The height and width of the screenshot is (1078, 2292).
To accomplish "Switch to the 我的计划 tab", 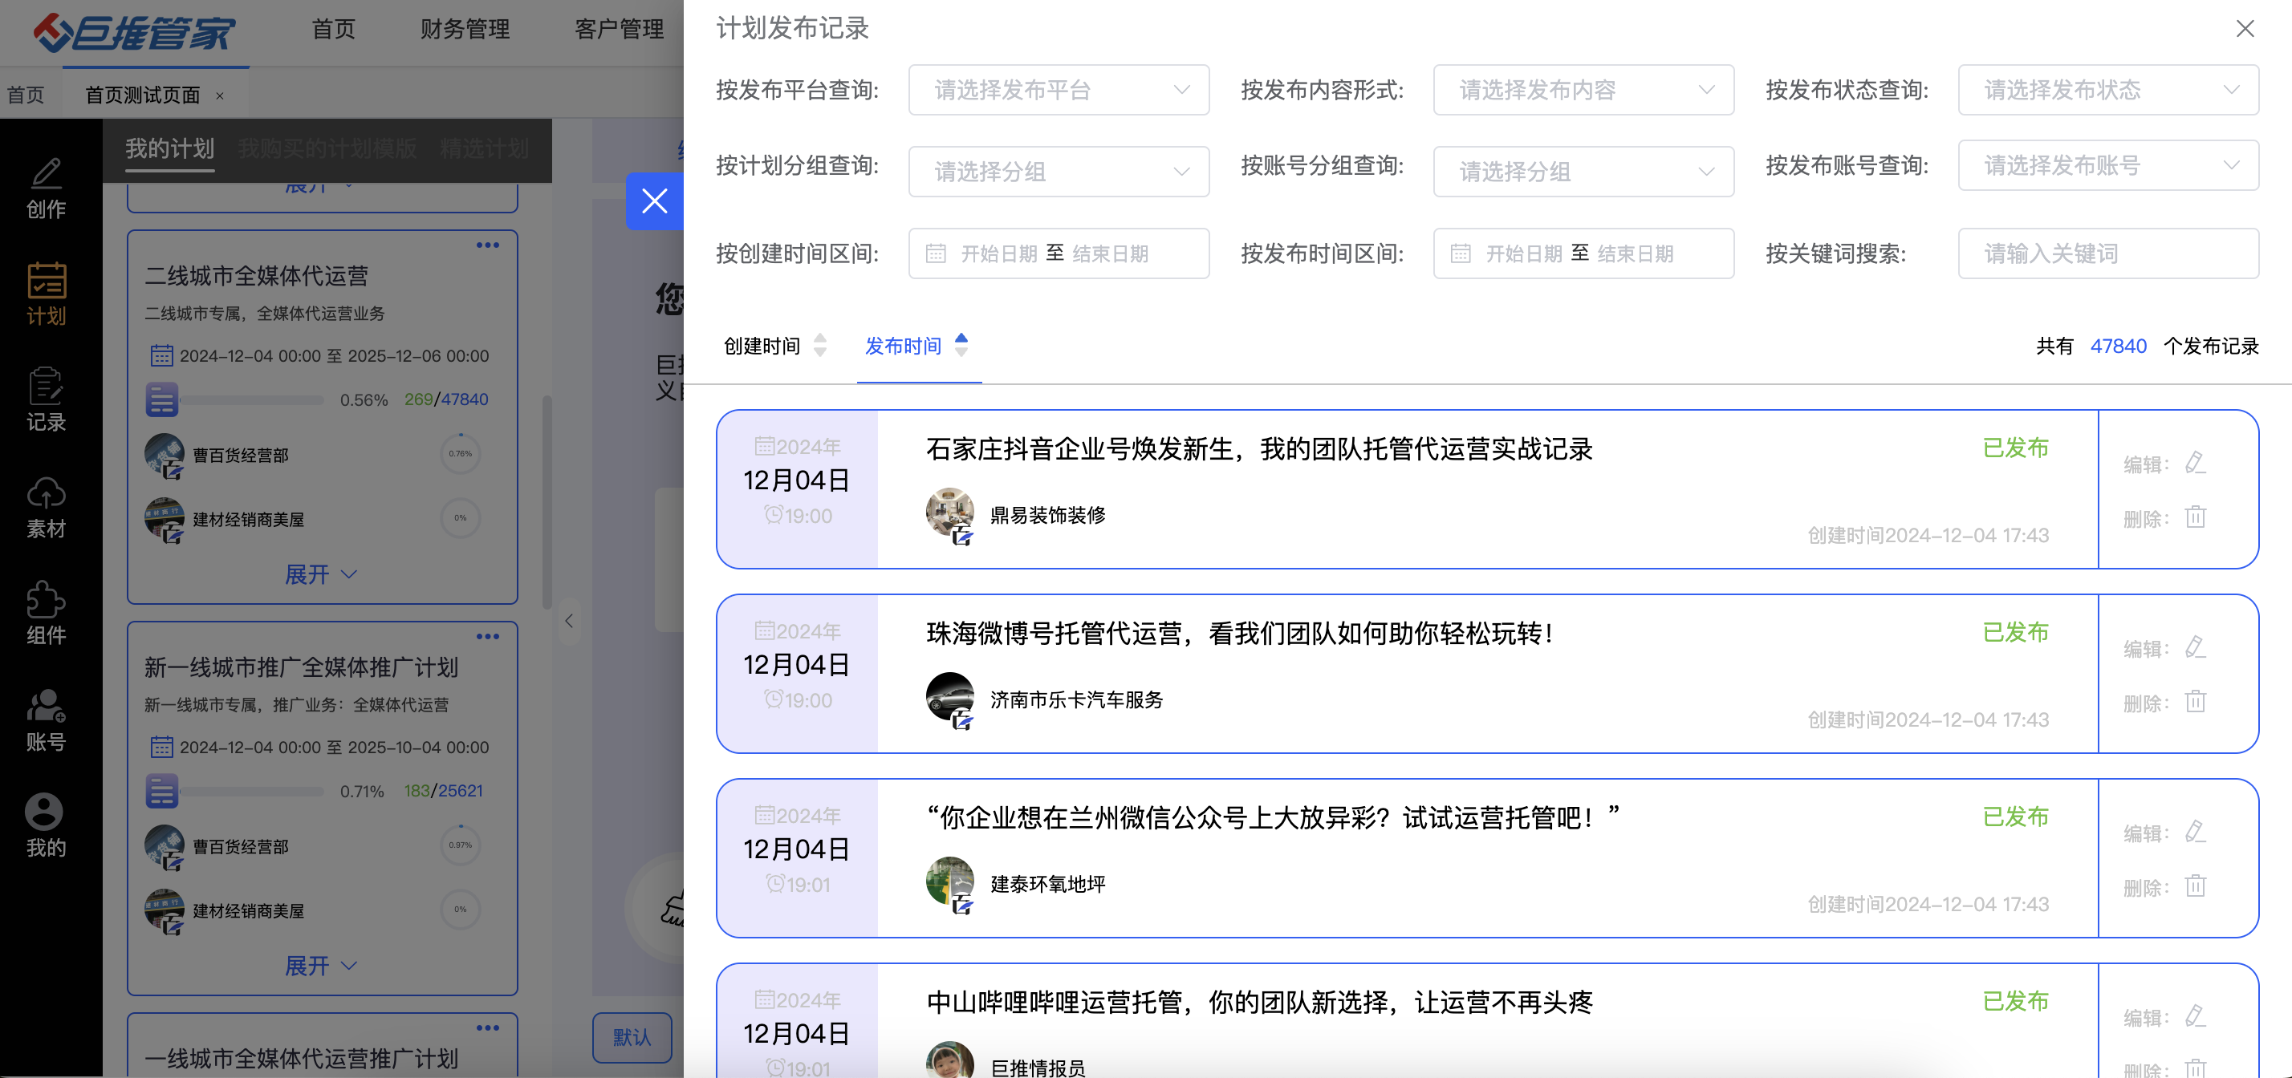I will [169, 148].
